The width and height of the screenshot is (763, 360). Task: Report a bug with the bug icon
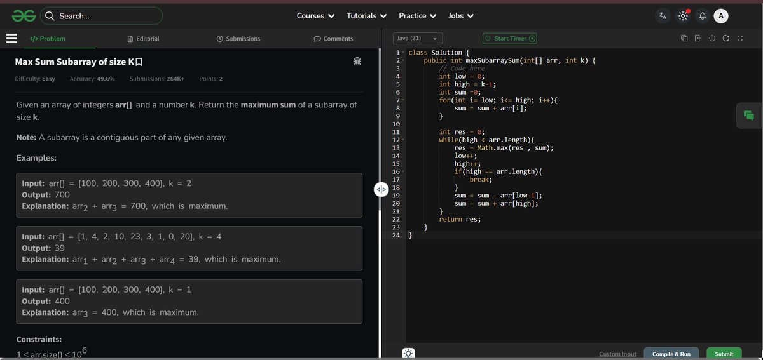(357, 62)
